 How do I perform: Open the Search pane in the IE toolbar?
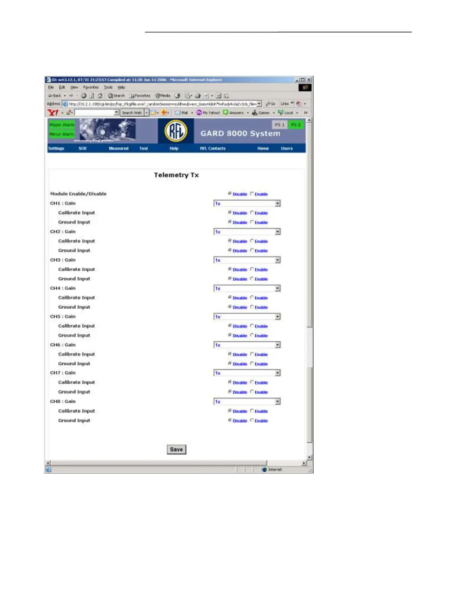116,96
